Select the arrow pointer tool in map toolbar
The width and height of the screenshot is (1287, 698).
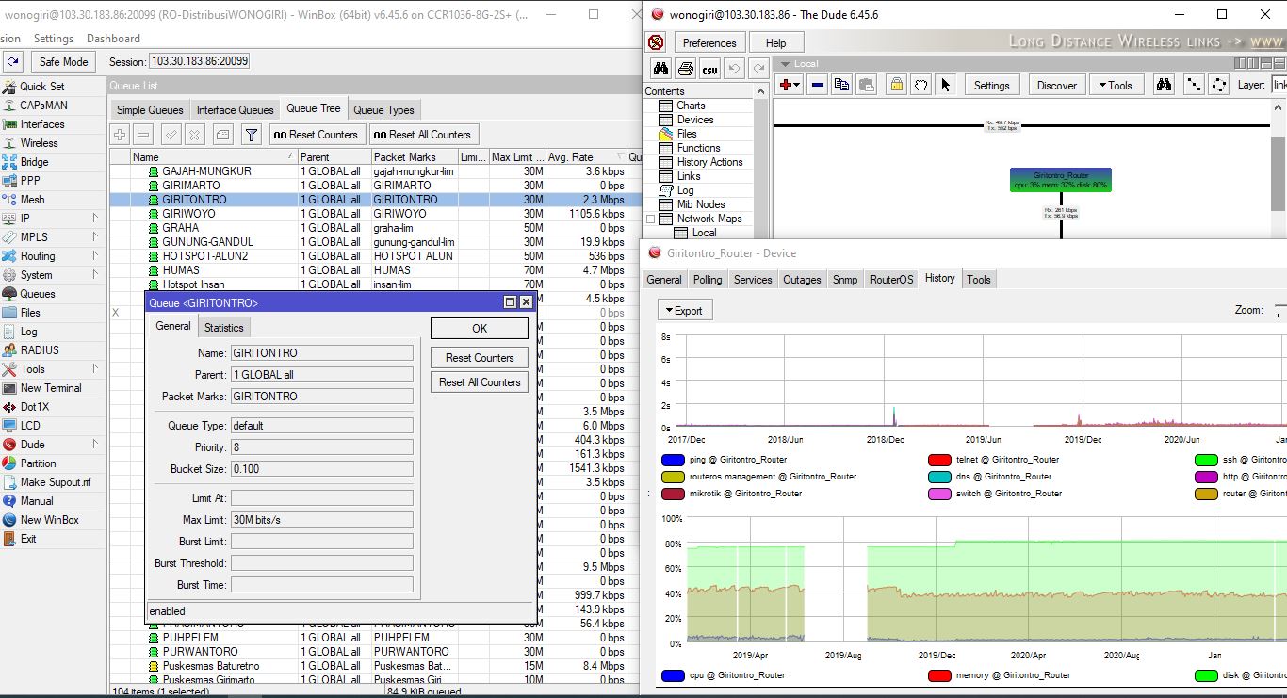pyautogui.click(x=945, y=85)
